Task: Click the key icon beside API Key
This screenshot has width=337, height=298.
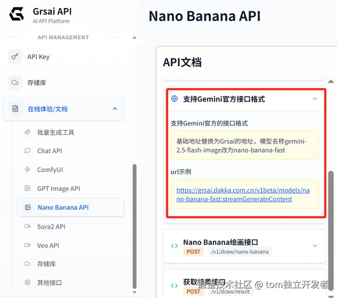Action: pyautogui.click(x=15, y=57)
